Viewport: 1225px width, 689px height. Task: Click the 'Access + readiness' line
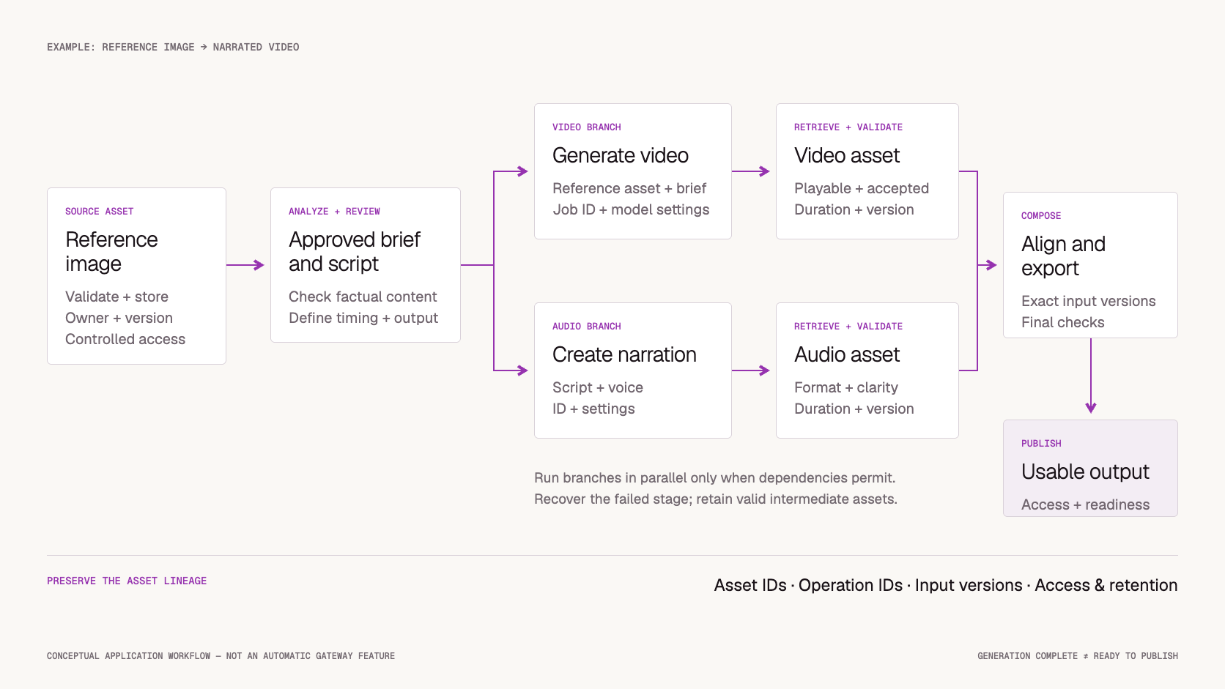[1086, 504]
